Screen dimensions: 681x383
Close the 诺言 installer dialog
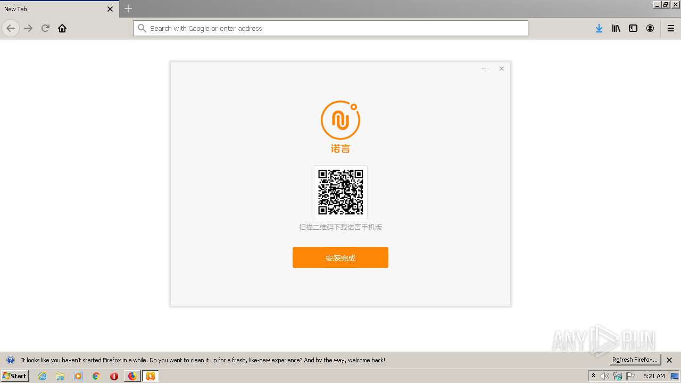501,69
